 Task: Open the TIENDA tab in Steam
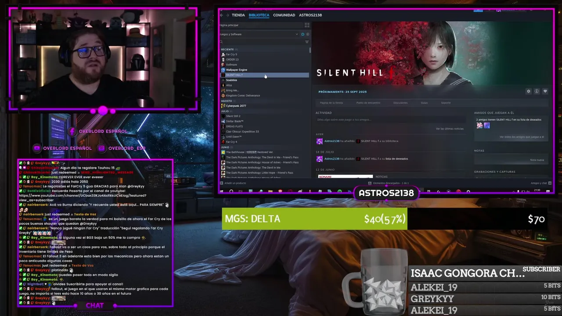point(238,15)
